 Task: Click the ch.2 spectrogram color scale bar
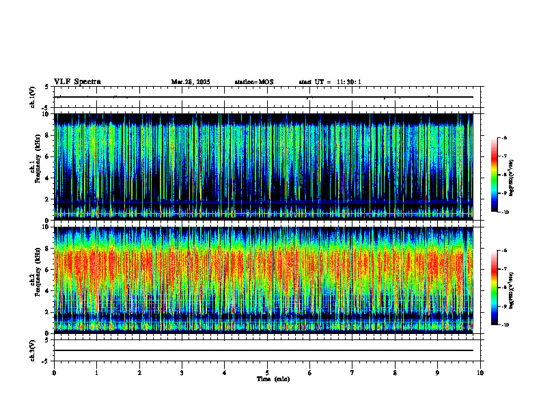click(x=495, y=288)
